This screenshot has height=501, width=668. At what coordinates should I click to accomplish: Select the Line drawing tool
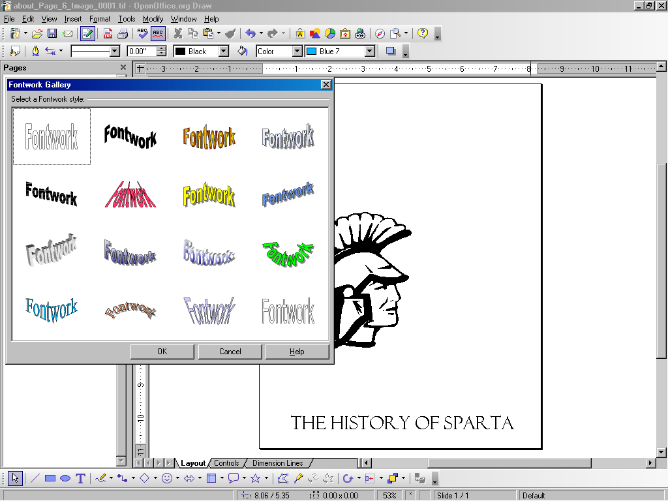[35, 478]
